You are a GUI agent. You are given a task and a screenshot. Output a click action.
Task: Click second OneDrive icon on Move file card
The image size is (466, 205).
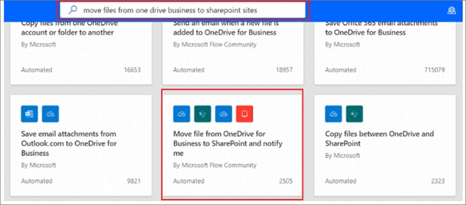tap(224, 114)
